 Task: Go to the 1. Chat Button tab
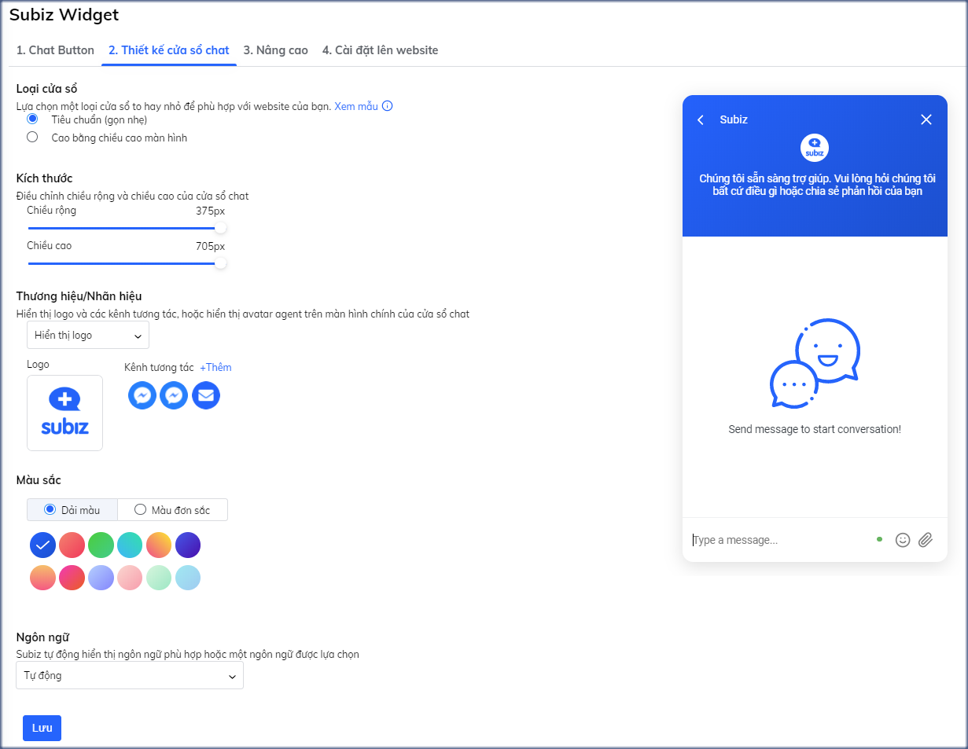coord(55,50)
